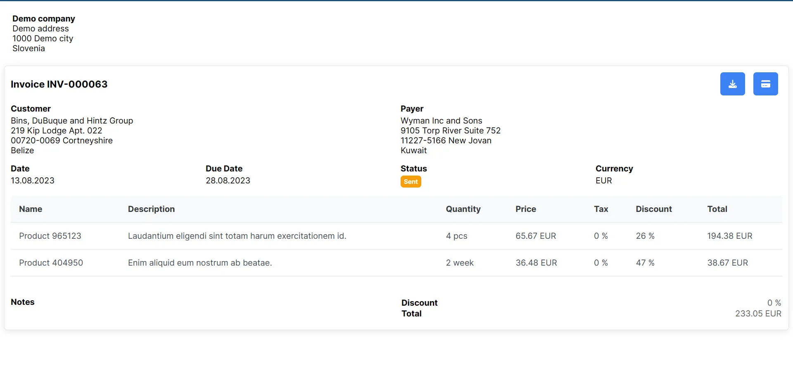Click customer Bins, DuBuque and Hintz Group
Image resolution: width=793 pixels, height=385 pixels.
tap(72, 121)
